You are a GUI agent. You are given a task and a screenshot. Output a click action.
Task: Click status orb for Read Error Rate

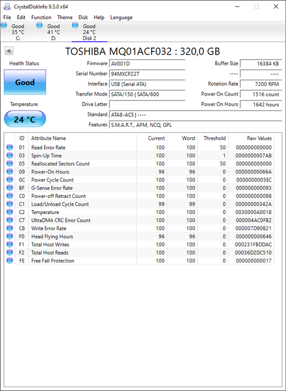(9, 147)
